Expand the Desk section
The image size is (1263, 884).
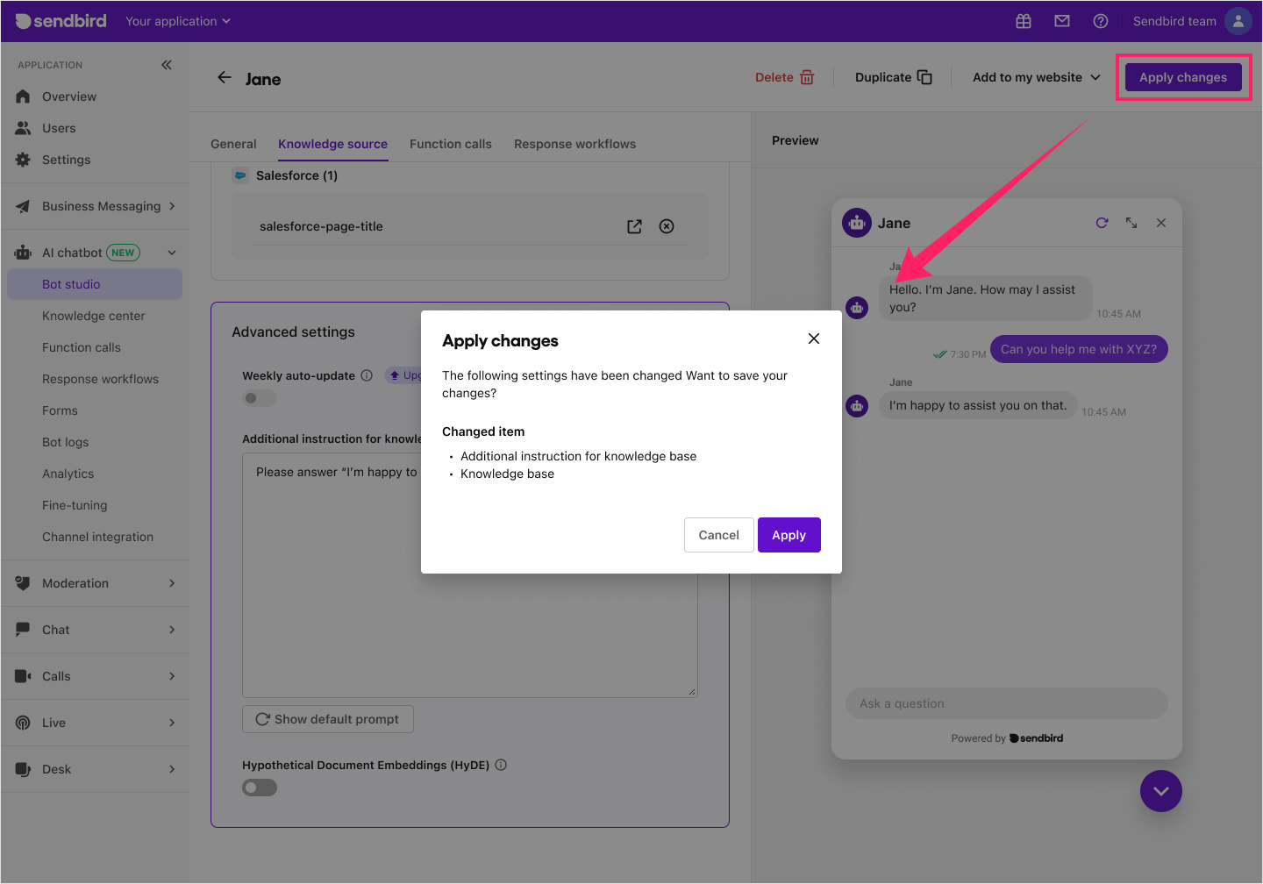click(95, 769)
